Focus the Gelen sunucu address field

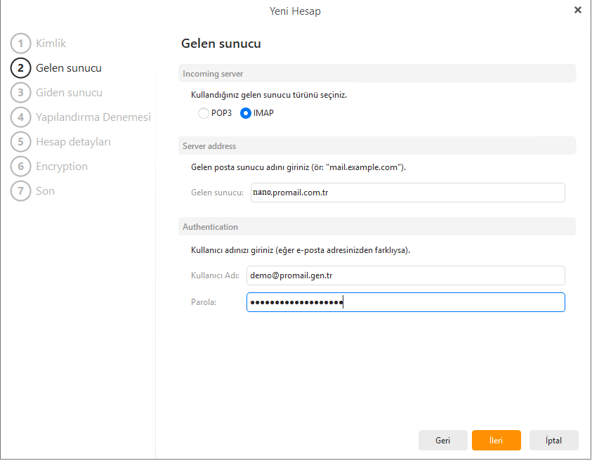[407, 193]
